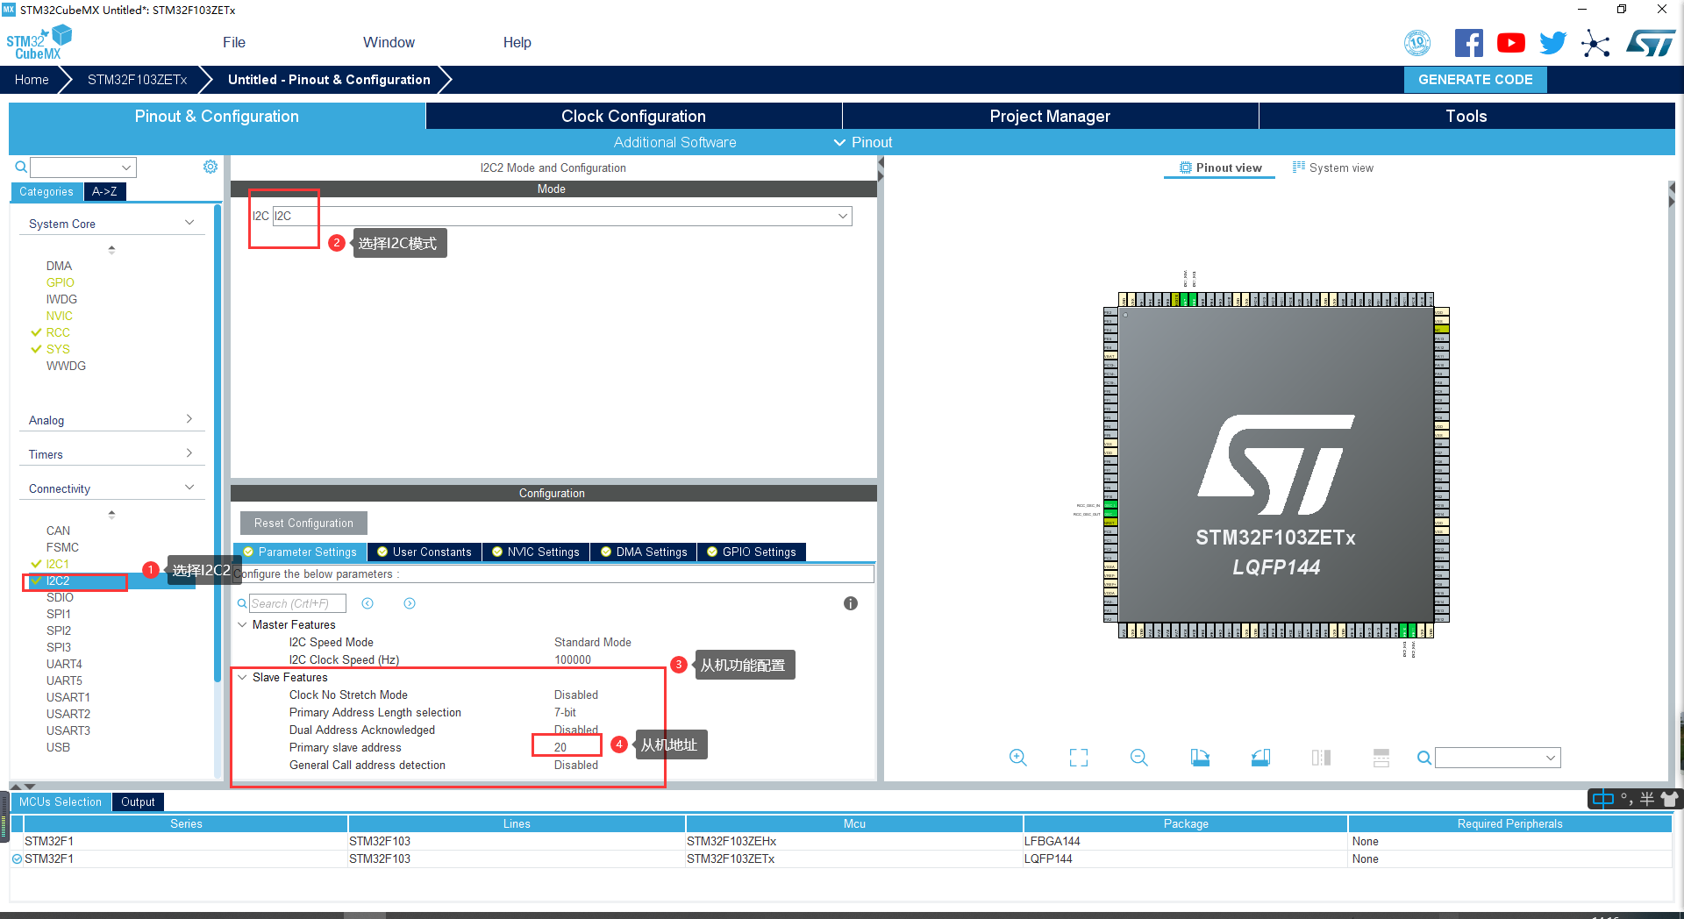Select the zoom in tool in pinout view
Viewport: 1684px width, 919px height.
click(1017, 757)
